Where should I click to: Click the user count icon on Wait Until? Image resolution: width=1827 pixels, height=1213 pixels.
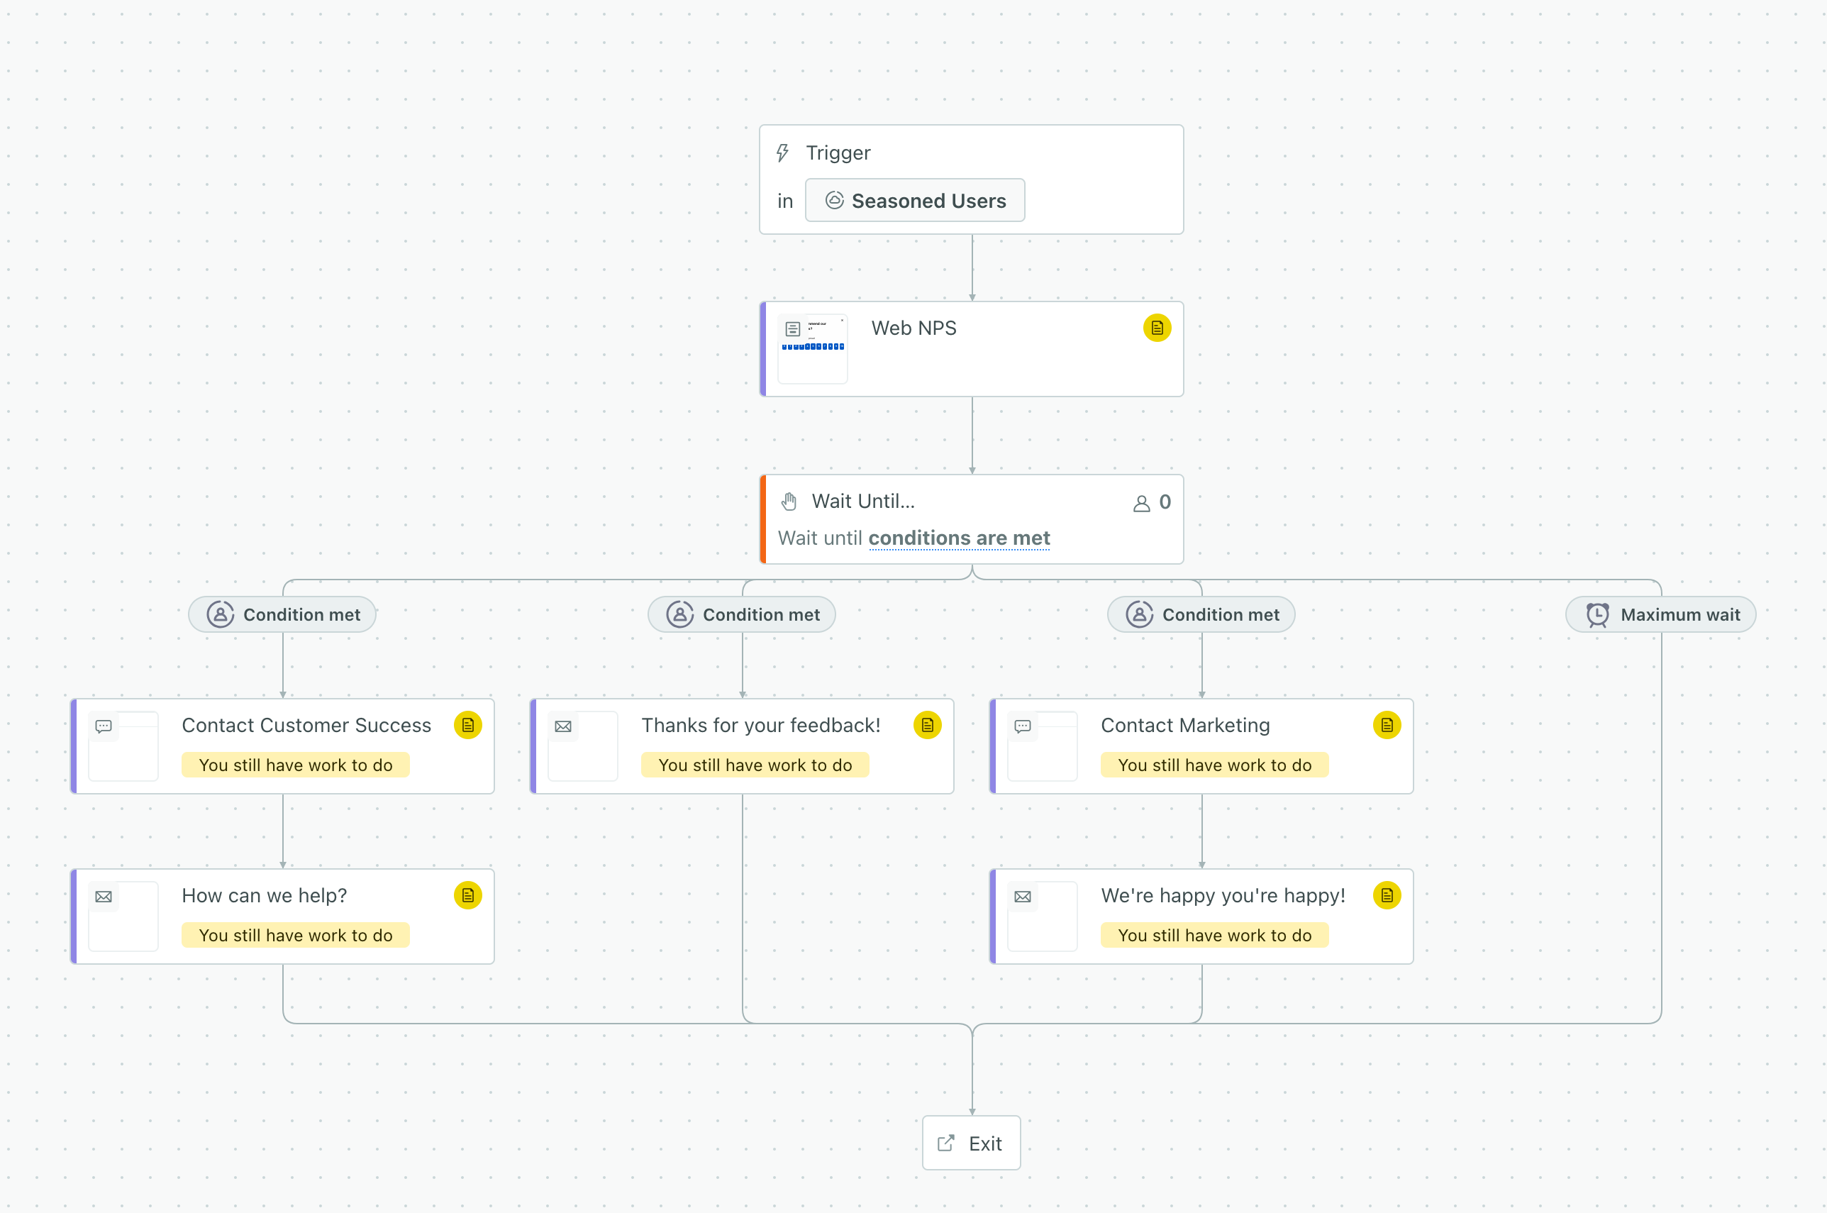[x=1141, y=503]
